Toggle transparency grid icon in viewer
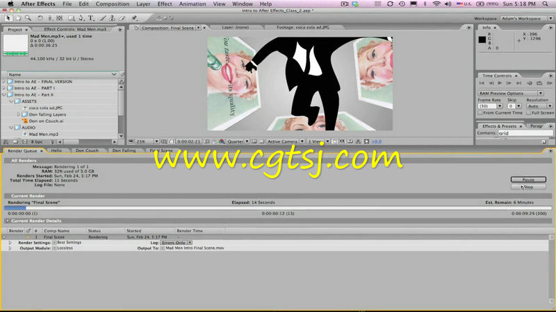The width and height of the screenshot is (556, 312). coord(261,141)
